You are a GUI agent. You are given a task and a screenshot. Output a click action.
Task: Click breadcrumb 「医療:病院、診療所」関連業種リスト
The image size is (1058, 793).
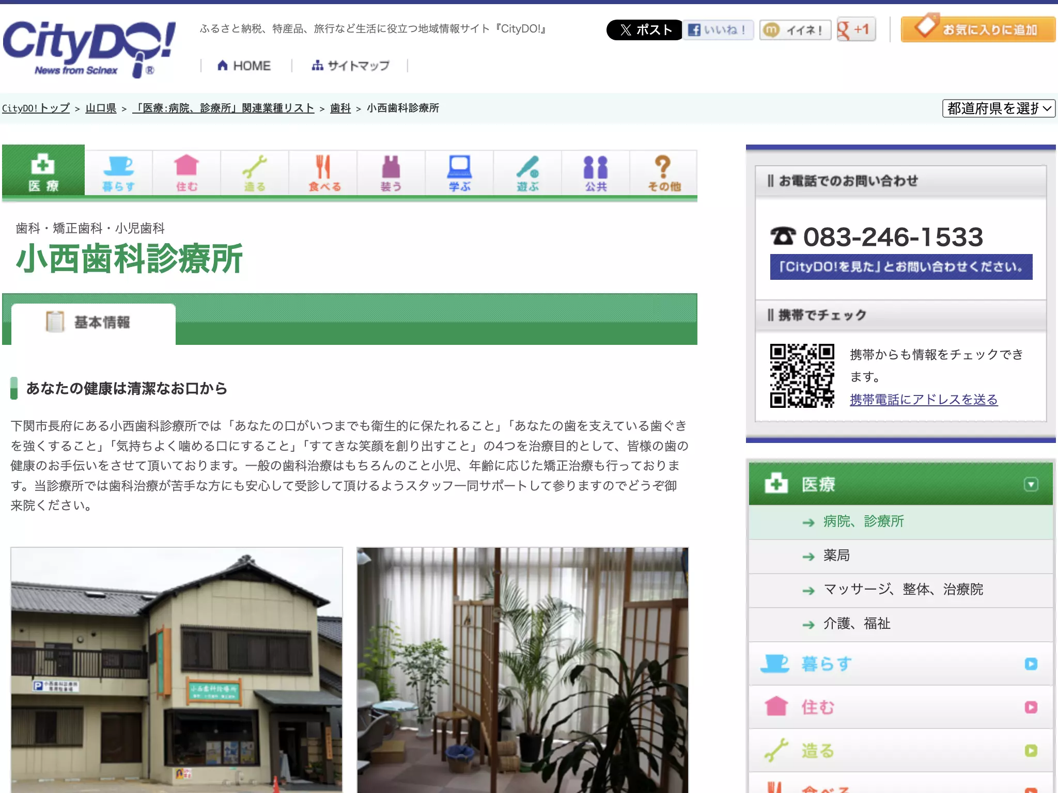[223, 108]
